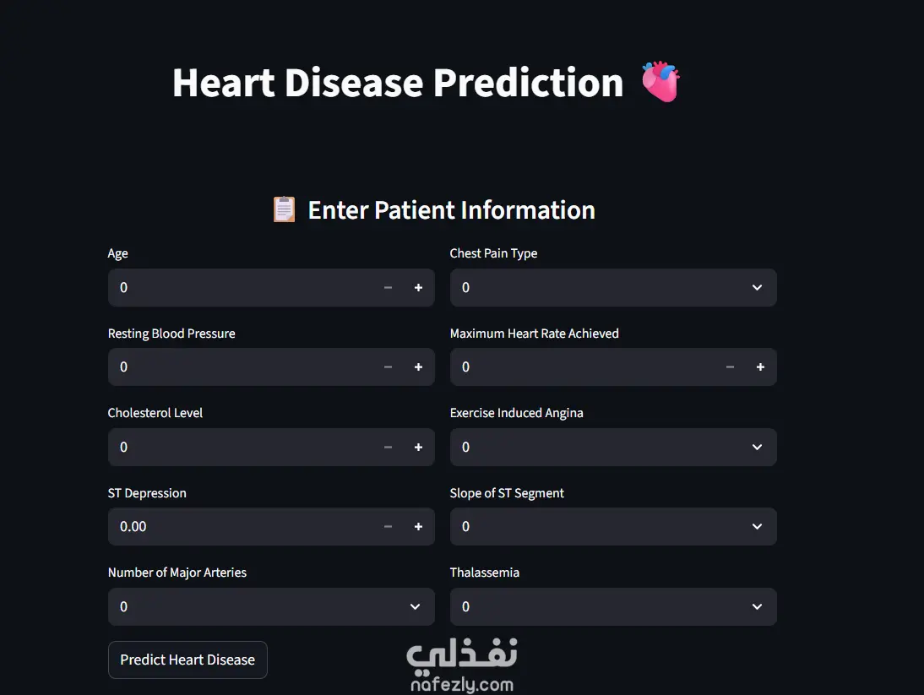Increase Age with the plus button
Image resolution: width=924 pixels, height=695 pixels.
pyautogui.click(x=418, y=288)
